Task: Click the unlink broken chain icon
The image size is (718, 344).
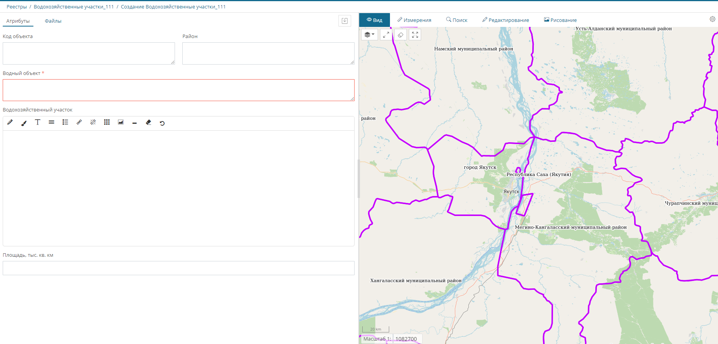Action: (93, 122)
